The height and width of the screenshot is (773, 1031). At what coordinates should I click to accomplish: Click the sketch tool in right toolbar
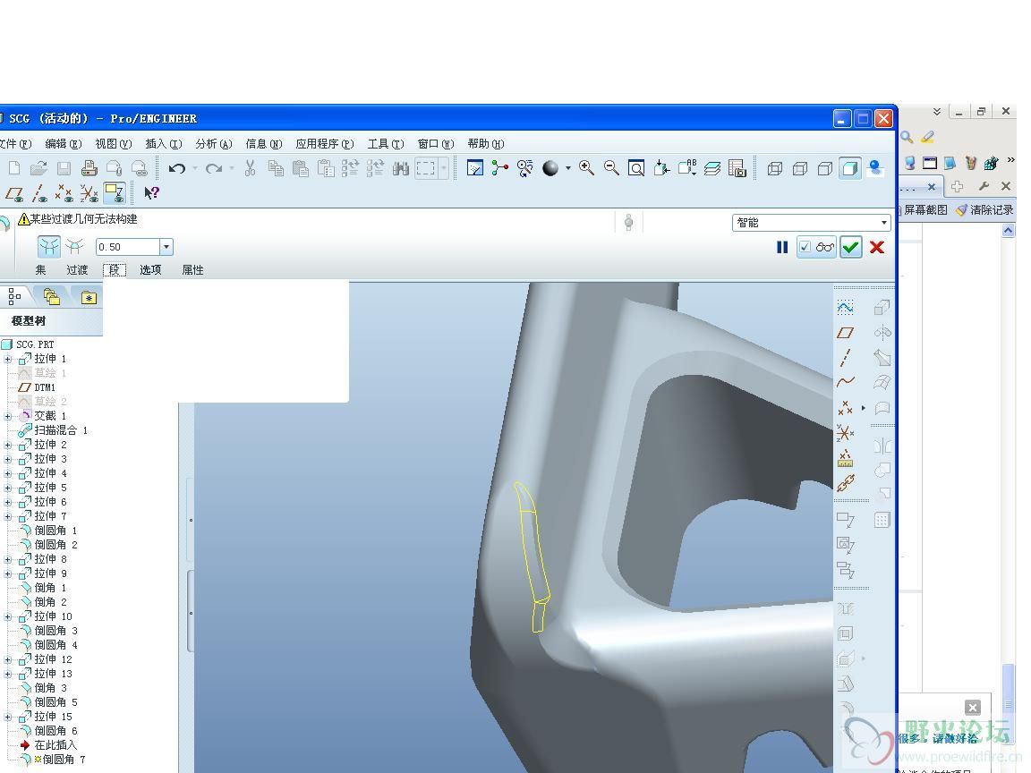coord(846,307)
